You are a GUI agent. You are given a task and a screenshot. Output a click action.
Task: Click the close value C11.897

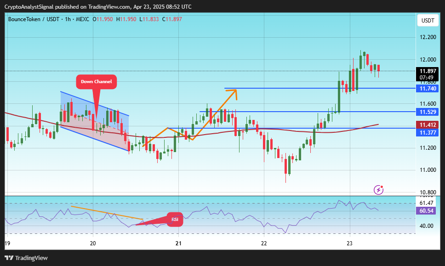coord(172,19)
